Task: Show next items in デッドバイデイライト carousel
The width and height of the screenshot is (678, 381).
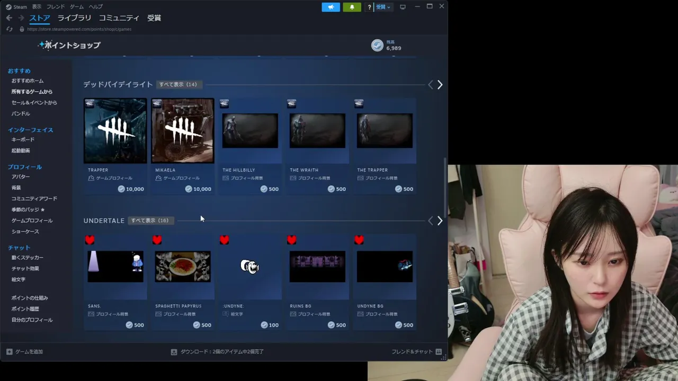Action: pos(440,85)
